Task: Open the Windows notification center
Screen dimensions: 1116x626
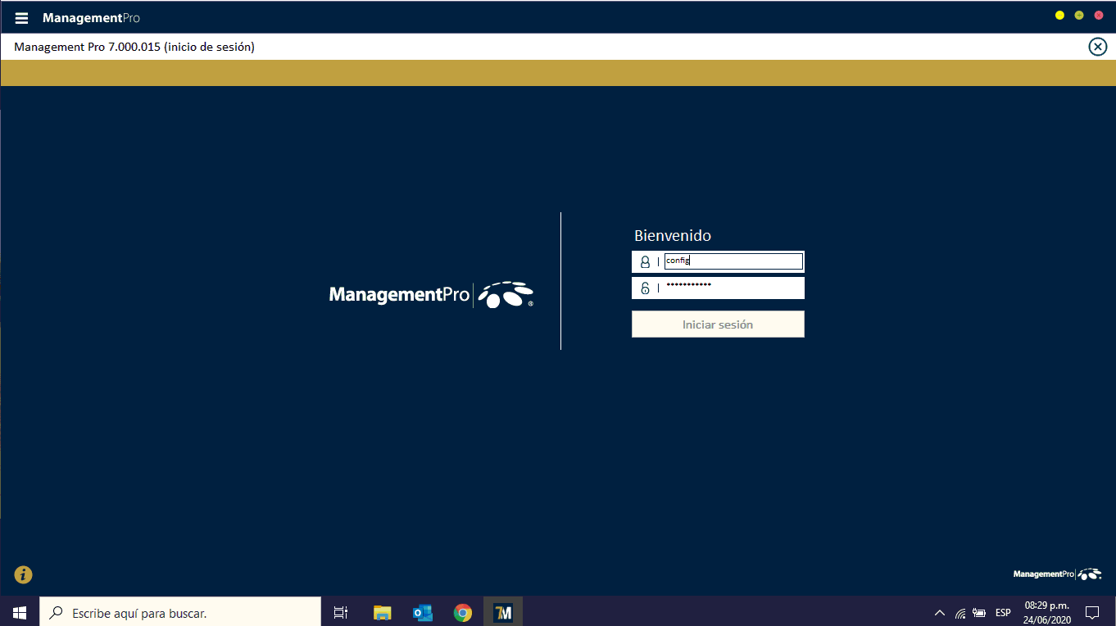Action: [x=1091, y=612]
